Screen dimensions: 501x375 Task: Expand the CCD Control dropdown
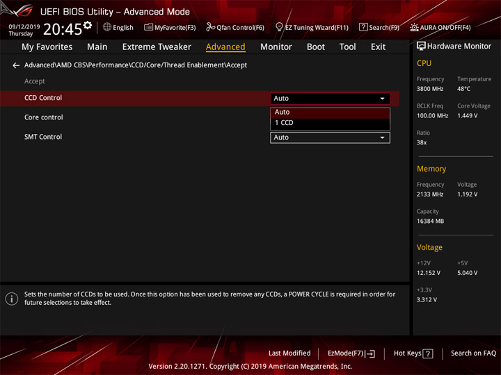tap(330, 99)
